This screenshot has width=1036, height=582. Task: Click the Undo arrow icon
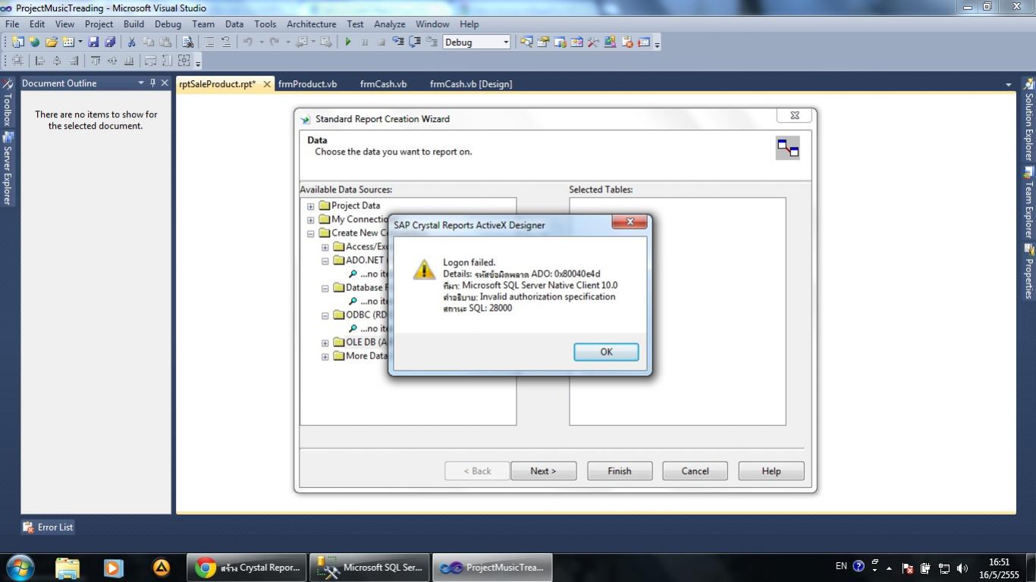(247, 42)
